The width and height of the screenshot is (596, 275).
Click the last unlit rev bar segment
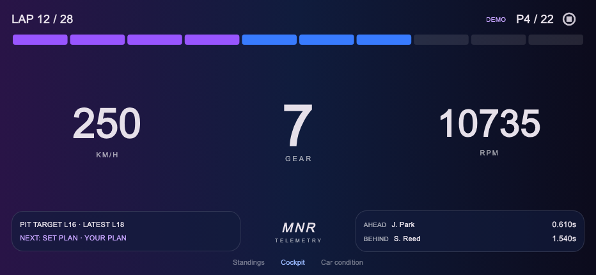(556, 40)
